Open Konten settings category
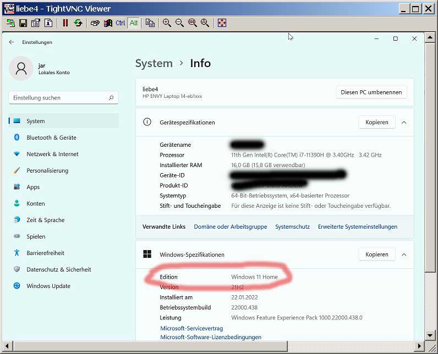The image size is (438, 354). [64, 203]
